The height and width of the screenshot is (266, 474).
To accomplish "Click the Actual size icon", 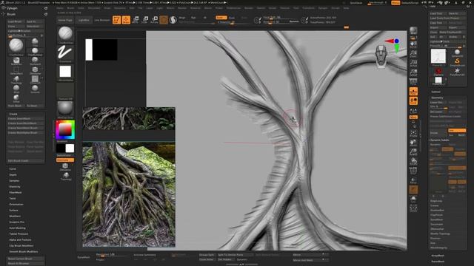I will point(413,64).
